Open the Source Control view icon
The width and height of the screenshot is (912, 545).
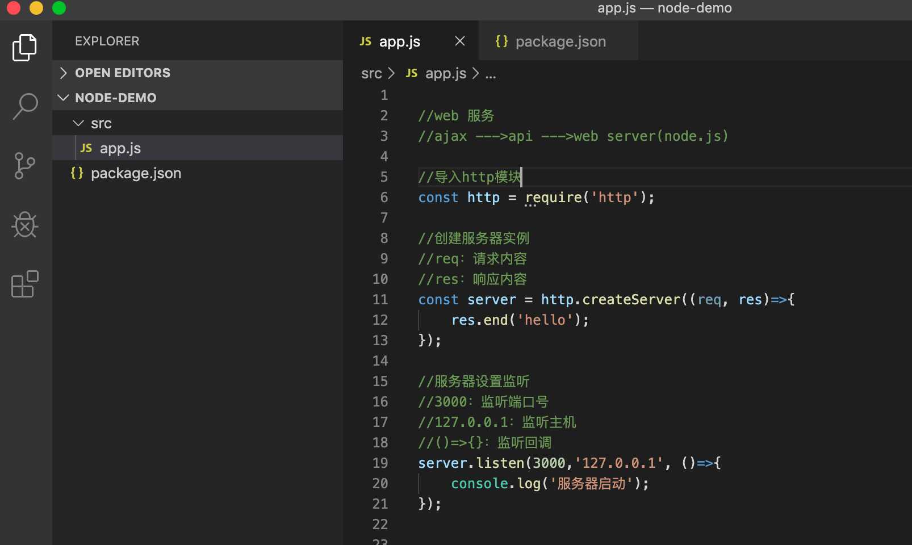(24, 166)
